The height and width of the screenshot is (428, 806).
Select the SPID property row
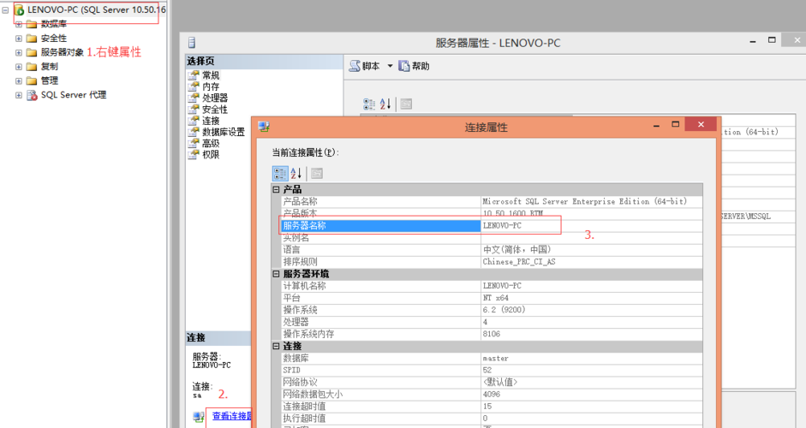(x=492, y=370)
